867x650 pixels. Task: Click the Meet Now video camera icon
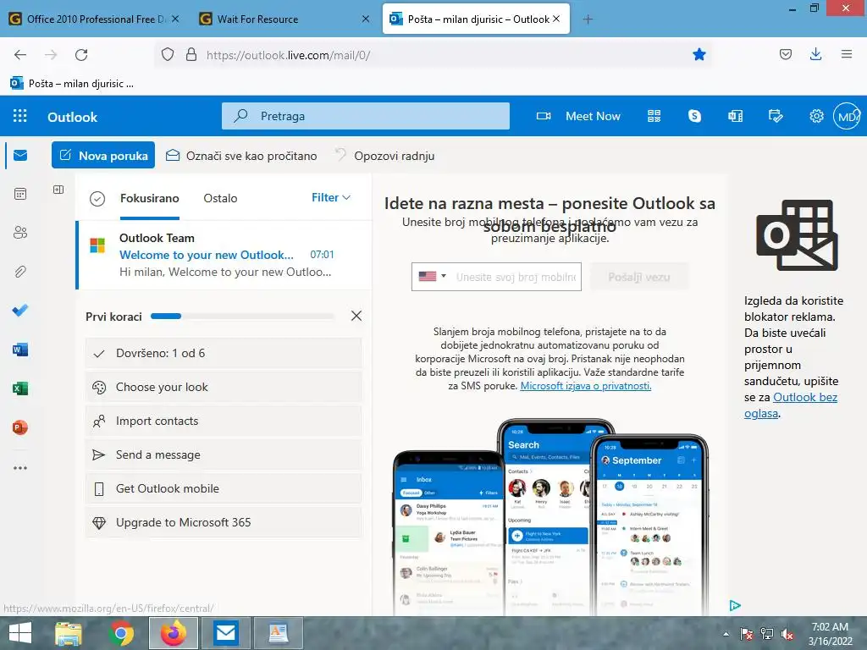pos(544,116)
